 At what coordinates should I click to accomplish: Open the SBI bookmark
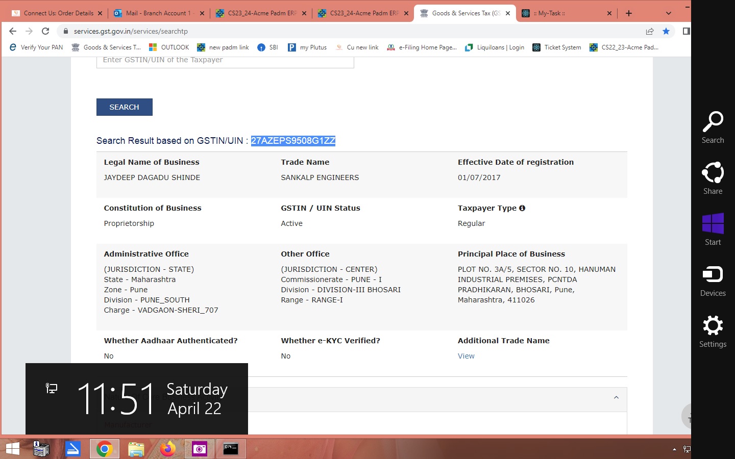pyautogui.click(x=268, y=47)
